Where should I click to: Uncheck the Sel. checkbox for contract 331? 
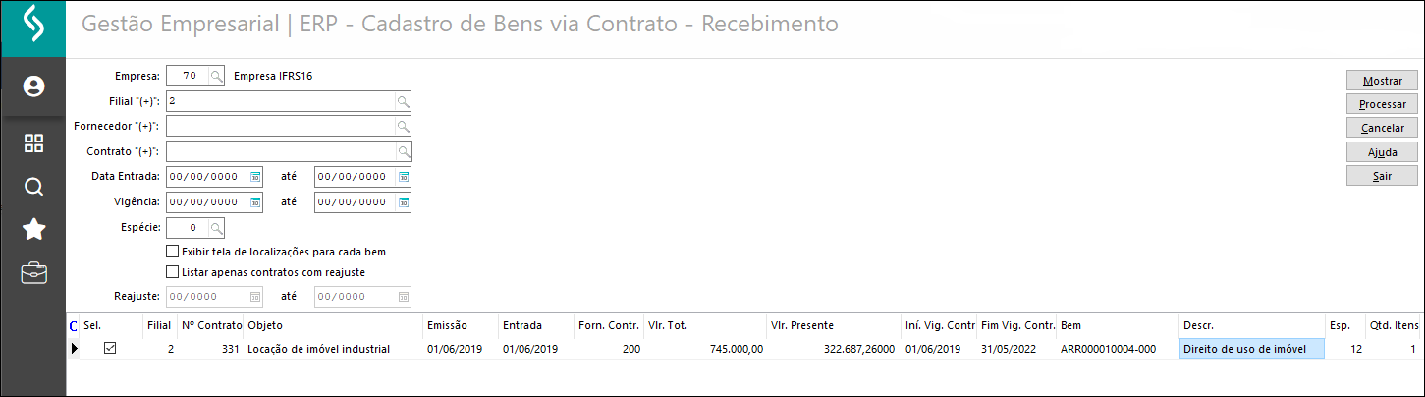point(110,348)
